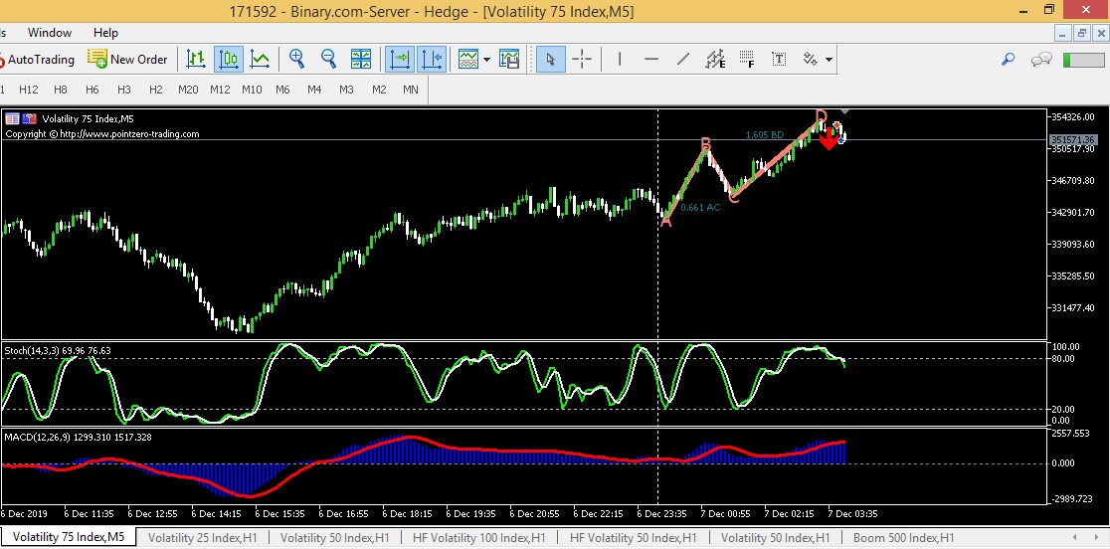The width and height of the screenshot is (1110, 549).
Task: Expand the objects dropdown arrow
Action: click(x=829, y=60)
